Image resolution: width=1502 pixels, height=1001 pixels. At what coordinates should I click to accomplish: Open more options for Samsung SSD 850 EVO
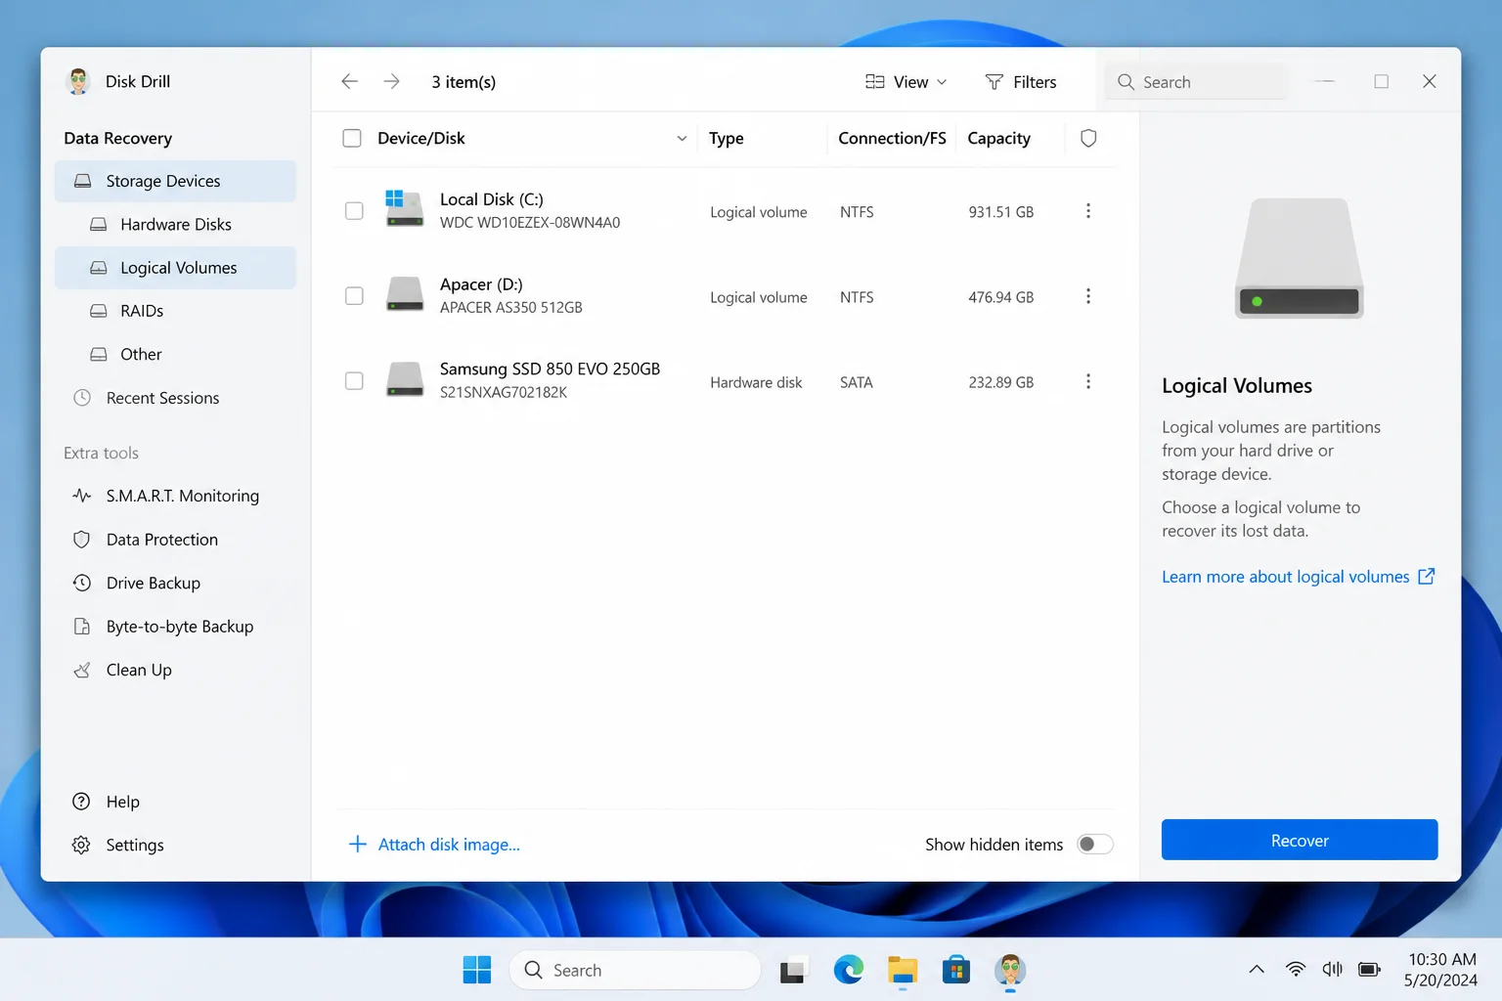(x=1088, y=381)
